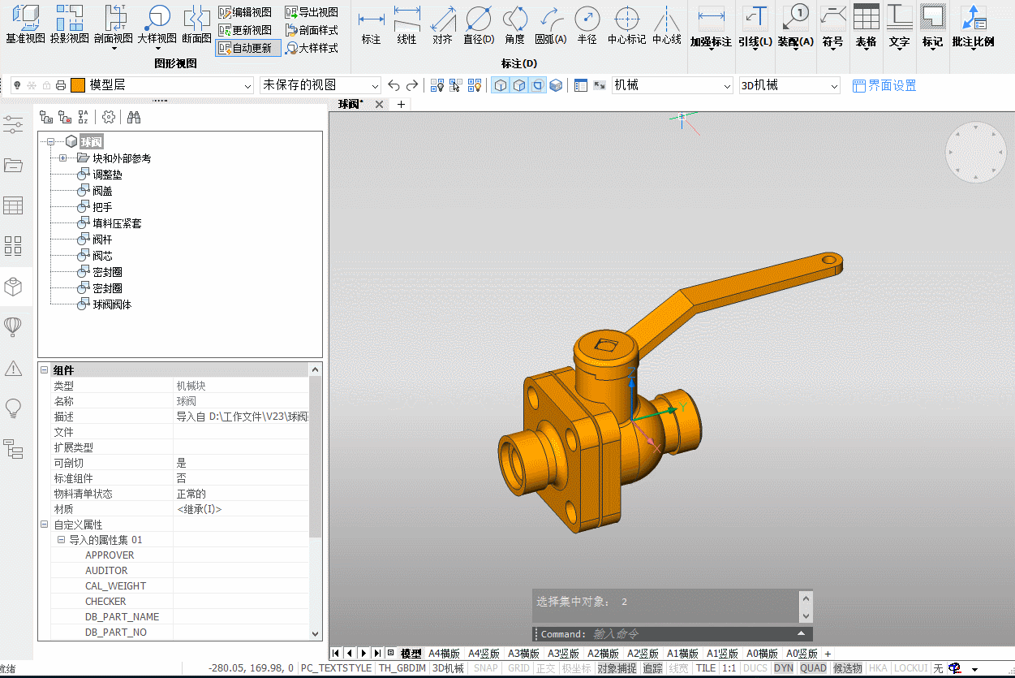Select the 半径 radius dimension tool
1015x678 pixels.
587,24
